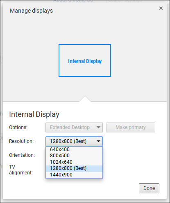Click the Done button
Screen dimensions: 170x203
coord(149,188)
